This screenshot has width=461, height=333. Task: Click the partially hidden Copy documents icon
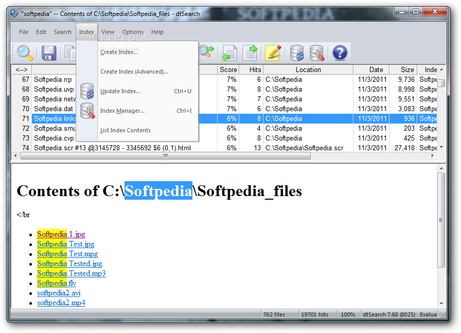[x=70, y=53]
